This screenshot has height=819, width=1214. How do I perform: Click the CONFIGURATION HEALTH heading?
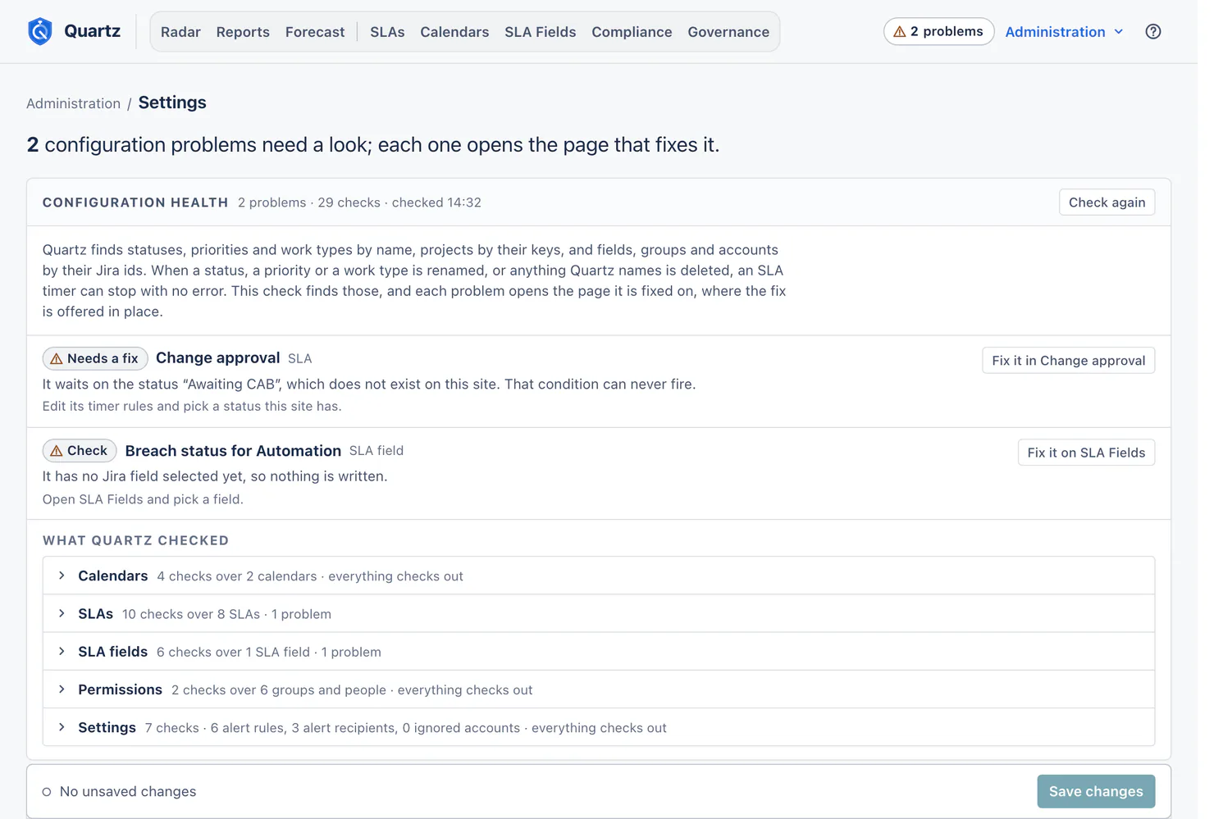point(135,202)
